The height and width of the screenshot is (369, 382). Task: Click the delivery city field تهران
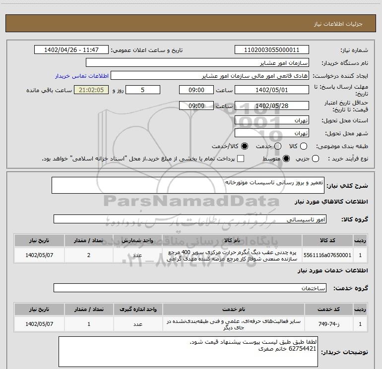coord(272,133)
